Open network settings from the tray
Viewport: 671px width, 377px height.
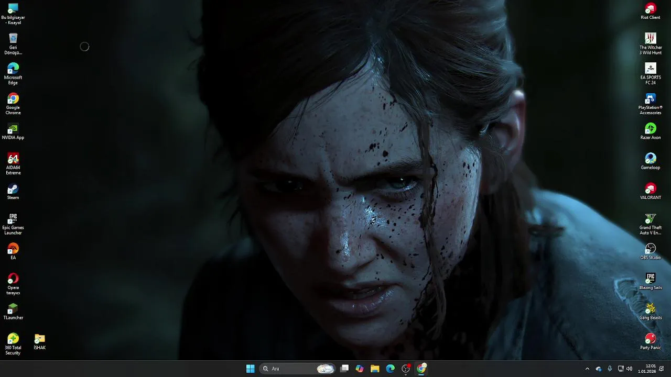pyautogui.click(x=621, y=369)
